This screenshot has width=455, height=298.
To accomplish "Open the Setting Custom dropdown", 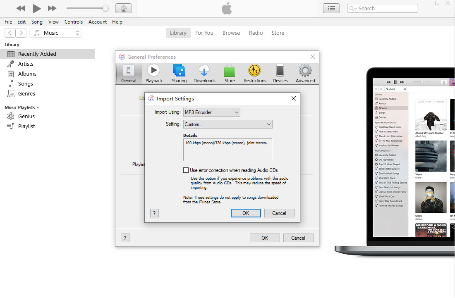I will tap(227, 124).
